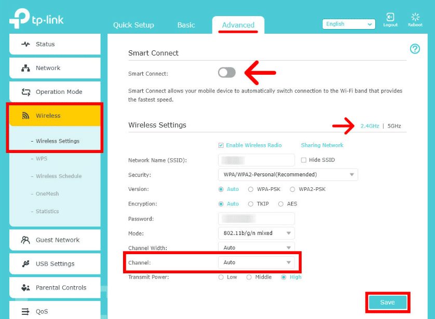Select WPA2-PSK version radio button

[293, 189]
